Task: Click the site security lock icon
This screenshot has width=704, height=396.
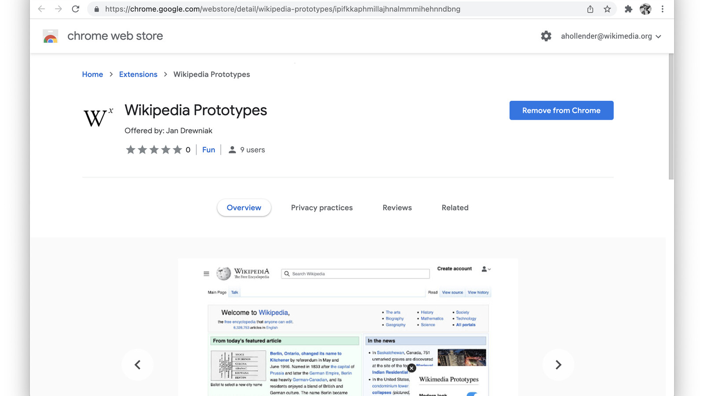Action: [96, 9]
